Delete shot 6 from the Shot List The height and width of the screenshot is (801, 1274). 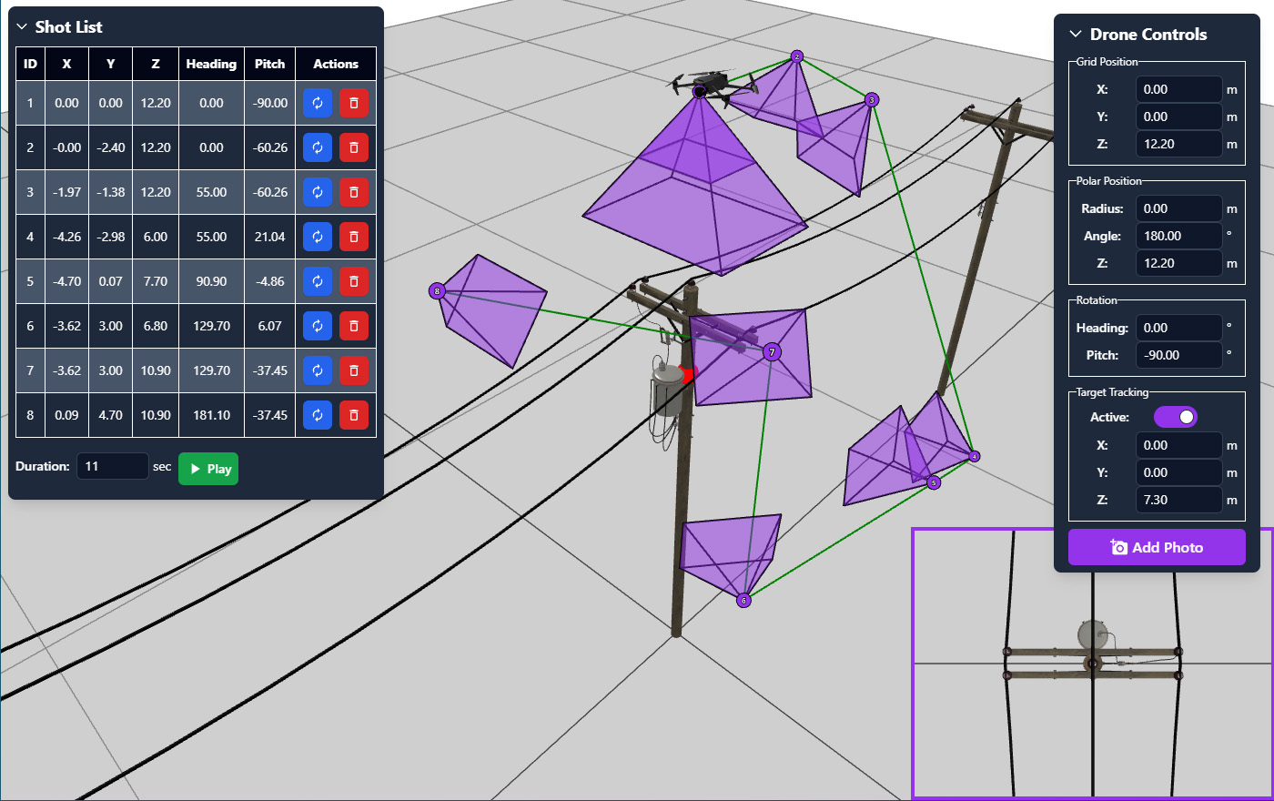[x=353, y=325]
